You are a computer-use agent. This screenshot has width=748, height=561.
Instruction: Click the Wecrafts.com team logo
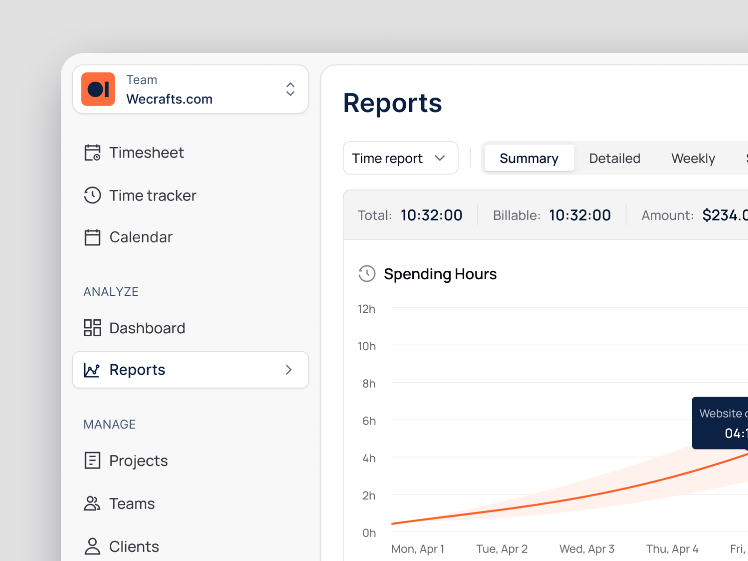click(x=98, y=89)
